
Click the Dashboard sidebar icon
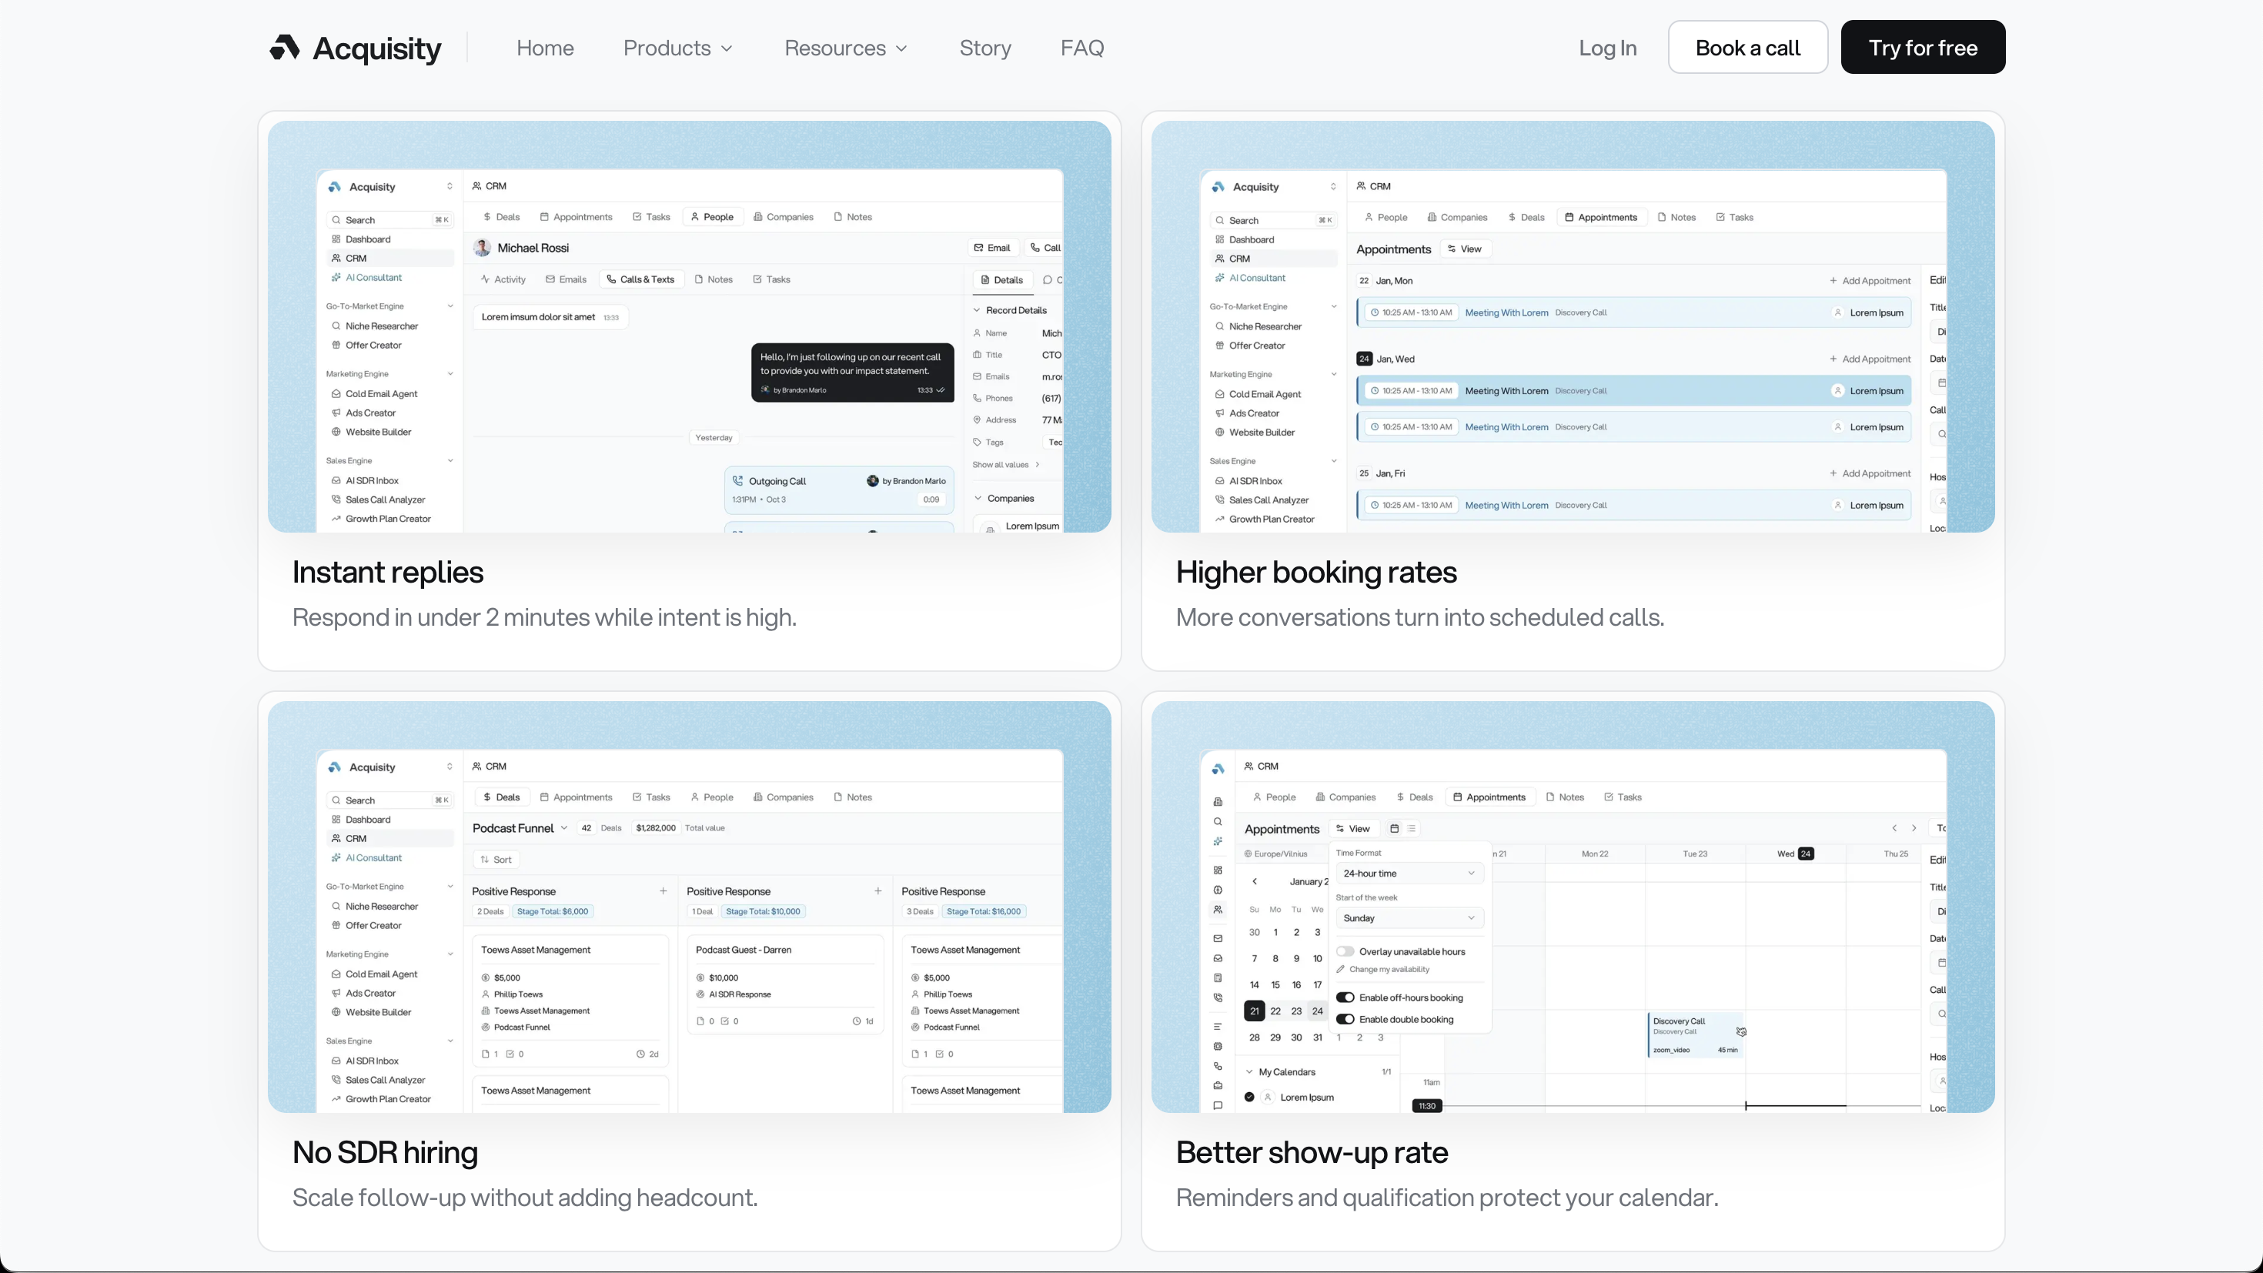click(336, 238)
